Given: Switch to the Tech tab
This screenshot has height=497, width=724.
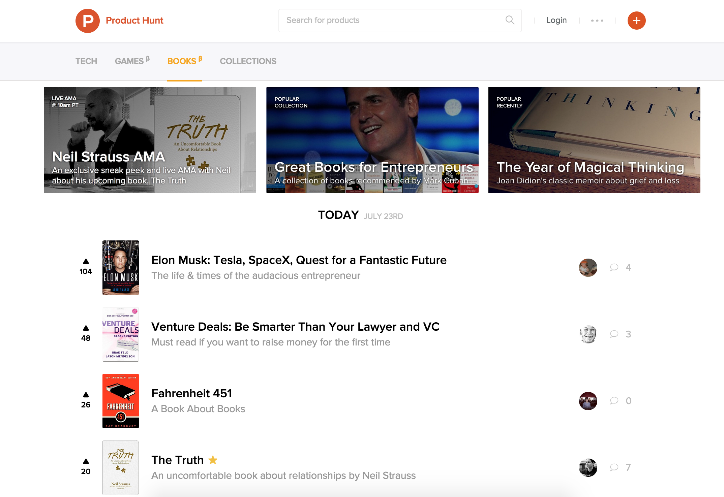Looking at the screenshot, I should (86, 61).
